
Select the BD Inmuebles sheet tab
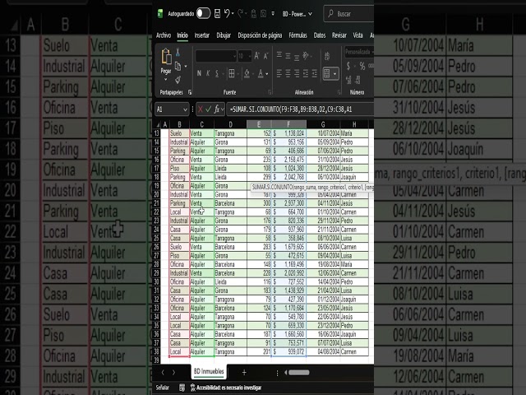point(209,371)
